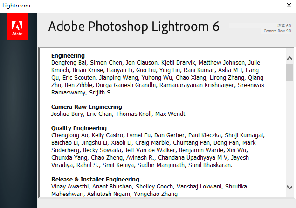Close the Lightroom about window
Screen dimensions: 296x208
[288, 6]
